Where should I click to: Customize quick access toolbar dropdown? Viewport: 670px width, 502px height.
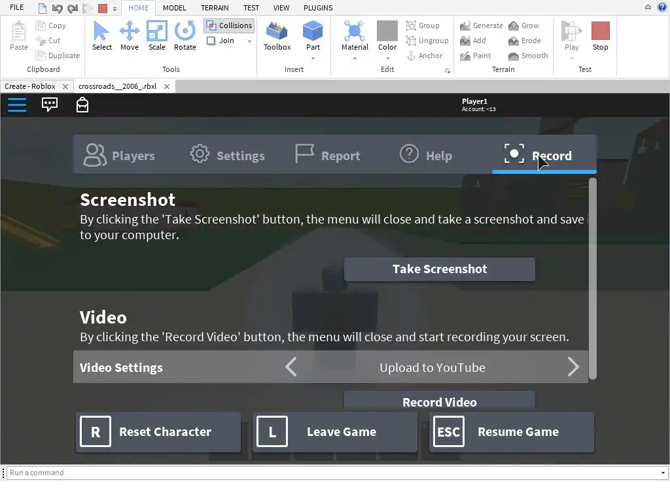(115, 8)
